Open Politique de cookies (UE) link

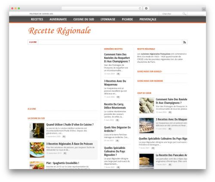41,14
